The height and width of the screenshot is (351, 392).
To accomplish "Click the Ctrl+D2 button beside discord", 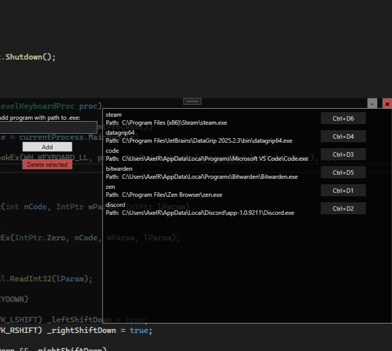I will tap(343, 208).
